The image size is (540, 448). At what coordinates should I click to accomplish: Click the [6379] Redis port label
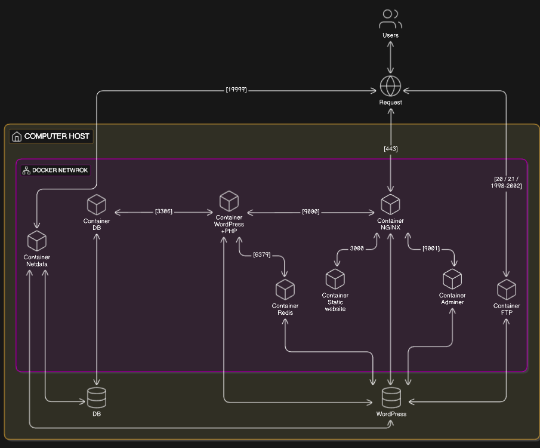point(261,254)
